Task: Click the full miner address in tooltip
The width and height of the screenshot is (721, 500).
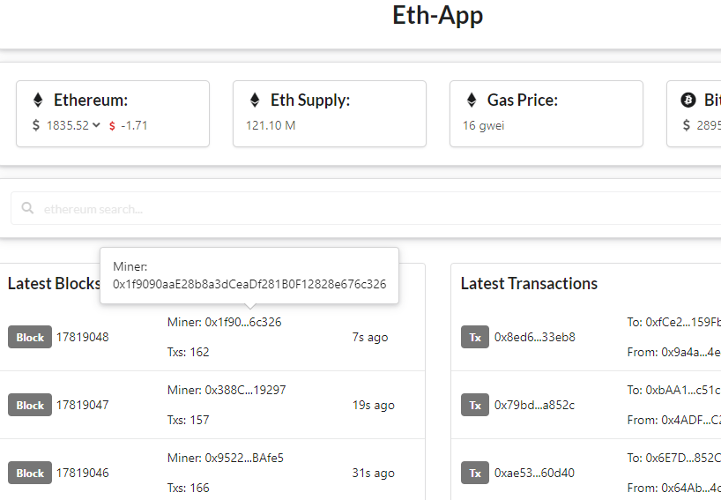Action: click(x=249, y=284)
